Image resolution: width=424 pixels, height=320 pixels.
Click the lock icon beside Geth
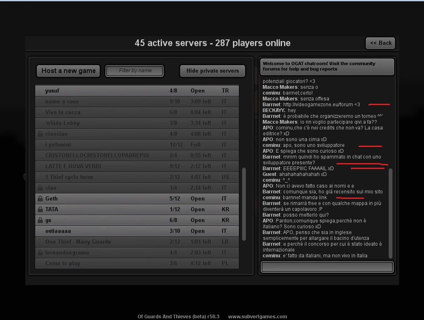[x=40, y=198]
